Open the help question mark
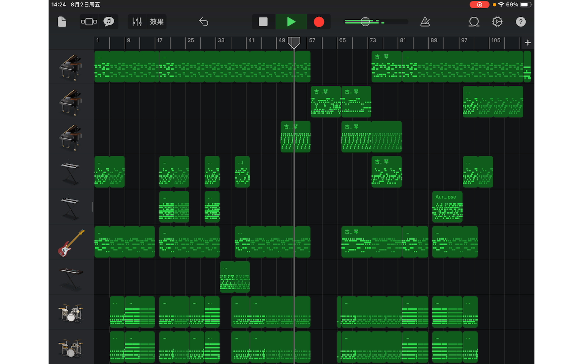The width and height of the screenshot is (583, 364). tap(521, 22)
